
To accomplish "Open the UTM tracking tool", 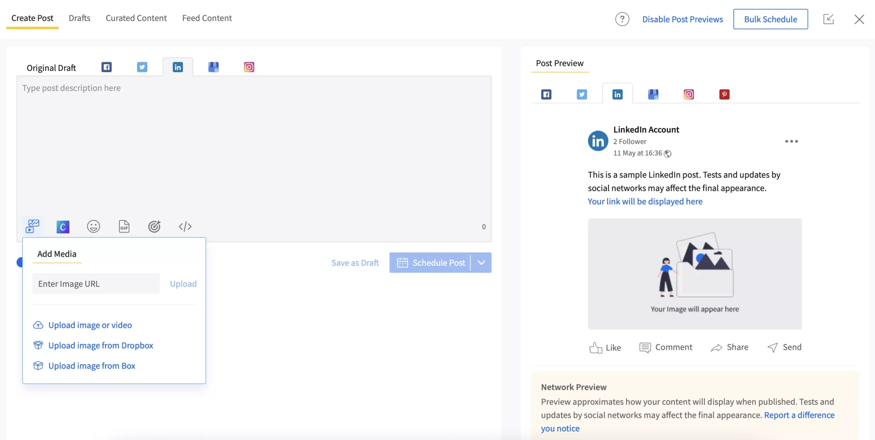I will point(154,226).
